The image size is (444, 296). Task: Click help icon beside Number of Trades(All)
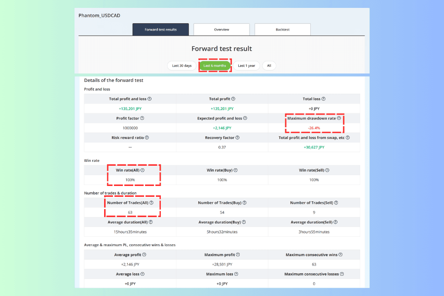151,203
